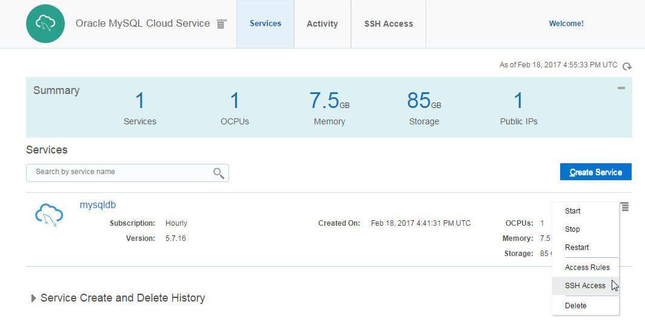Select SSH Access in the dropdown menu
645x324 pixels.
586,286
